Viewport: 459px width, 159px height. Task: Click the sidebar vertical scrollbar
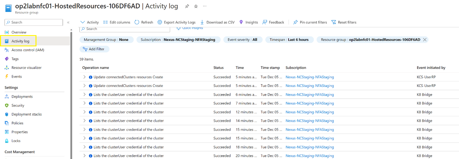[71, 93]
